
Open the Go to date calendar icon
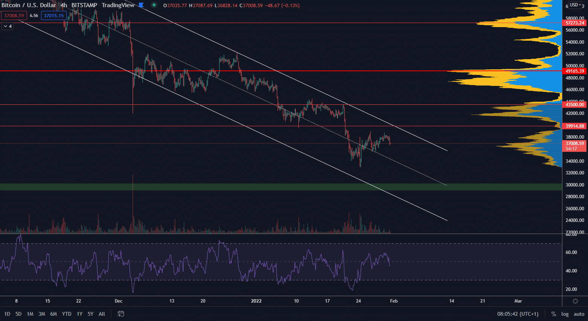click(x=121, y=314)
